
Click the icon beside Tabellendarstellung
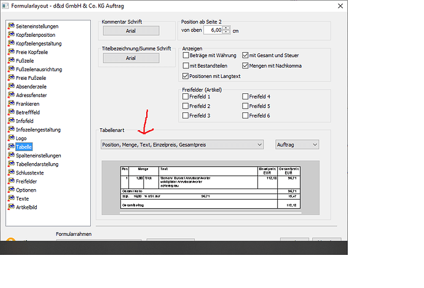coord(11,164)
